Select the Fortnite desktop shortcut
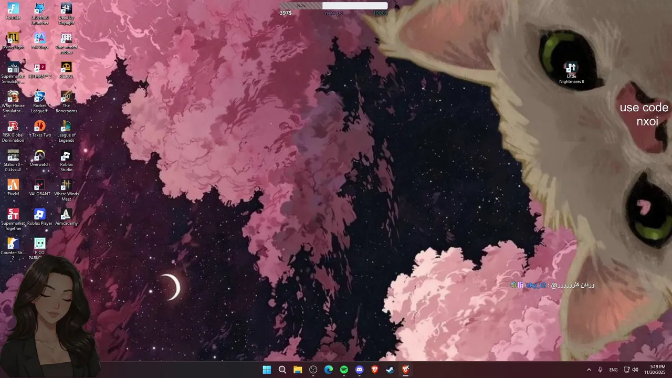This screenshot has width=672, height=378. pyautogui.click(x=13, y=11)
